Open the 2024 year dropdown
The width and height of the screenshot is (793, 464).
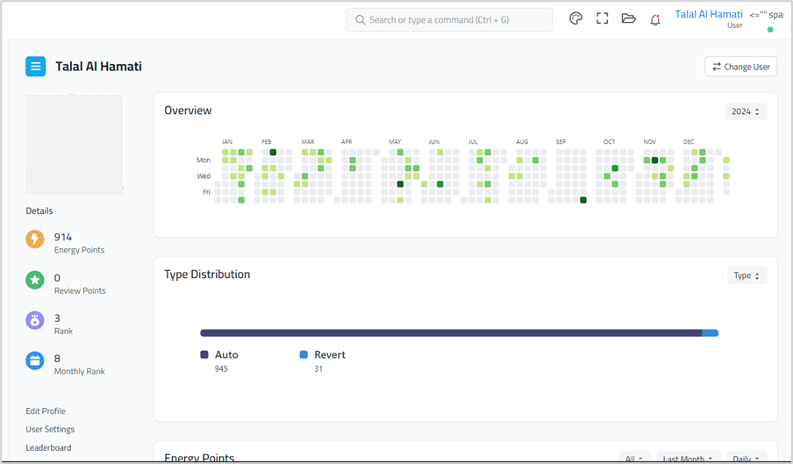pos(746,111)
